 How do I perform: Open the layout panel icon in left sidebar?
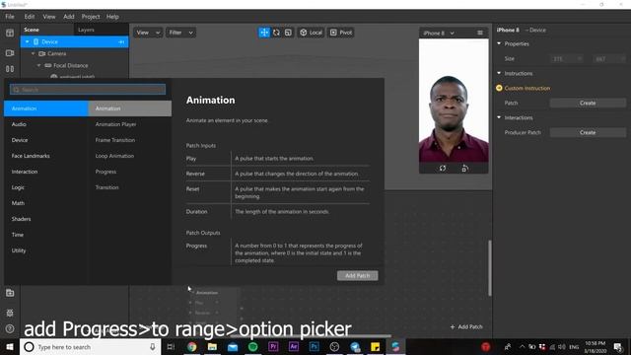pyautogui.click(x=10, y=33)
